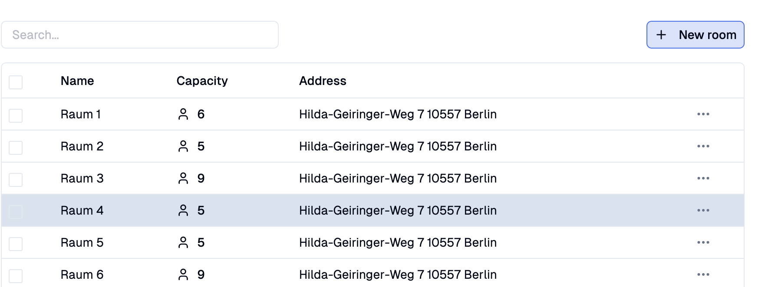Open the three-dot menu for Raum 1

click(x=703, y=114)
